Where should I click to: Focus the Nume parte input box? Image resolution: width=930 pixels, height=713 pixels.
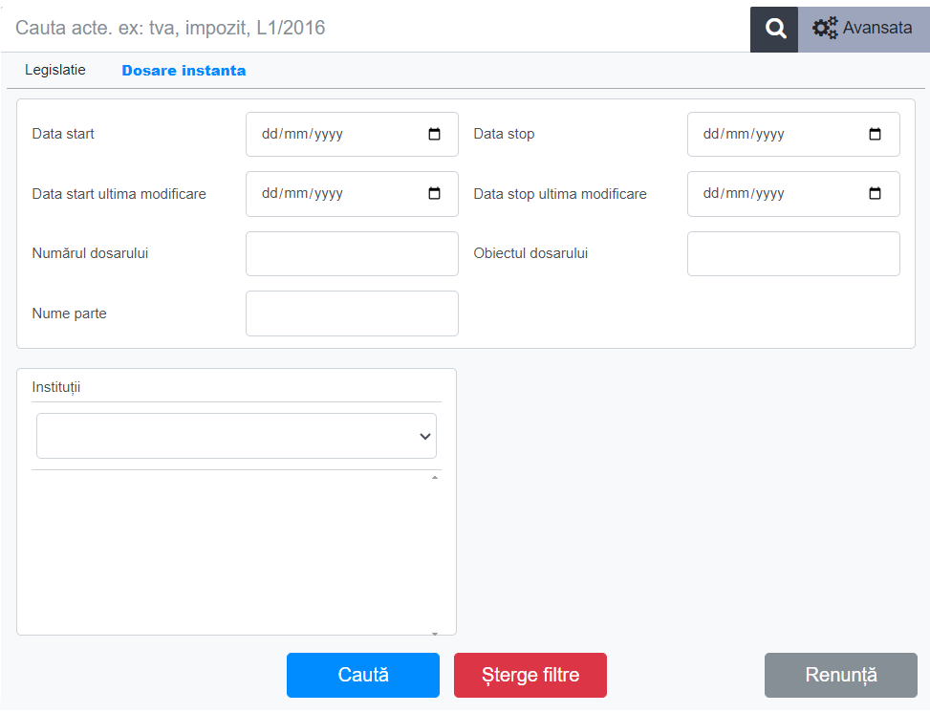tap(352, 313)
